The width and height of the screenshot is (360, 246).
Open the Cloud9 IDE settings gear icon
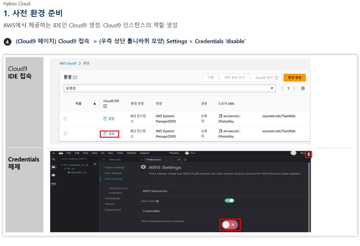coord(308,154)
